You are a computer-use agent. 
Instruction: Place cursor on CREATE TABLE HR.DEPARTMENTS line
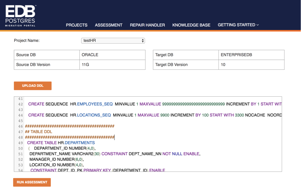click(61, 143)
